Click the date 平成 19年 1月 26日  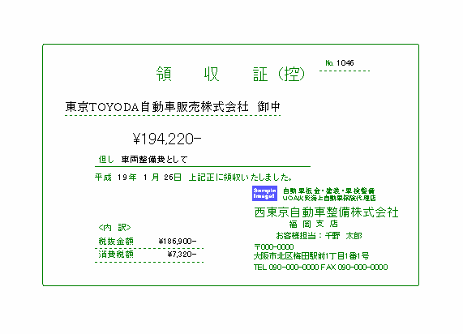138,178
